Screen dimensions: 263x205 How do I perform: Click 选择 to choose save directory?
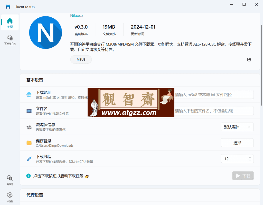click(x=237, y=143)
